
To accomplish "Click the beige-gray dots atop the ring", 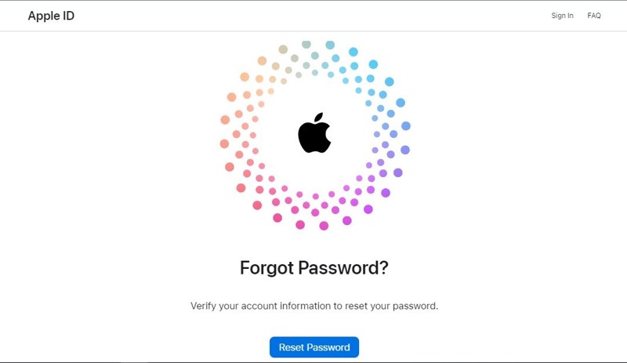I will click(x=296, y=60).
